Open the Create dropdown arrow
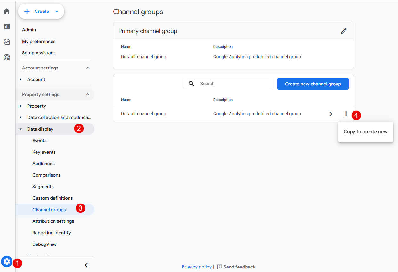The image size is (398, 272). coord(57,11)
